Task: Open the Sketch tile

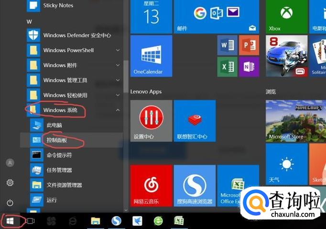Action: tap(317, 164)
